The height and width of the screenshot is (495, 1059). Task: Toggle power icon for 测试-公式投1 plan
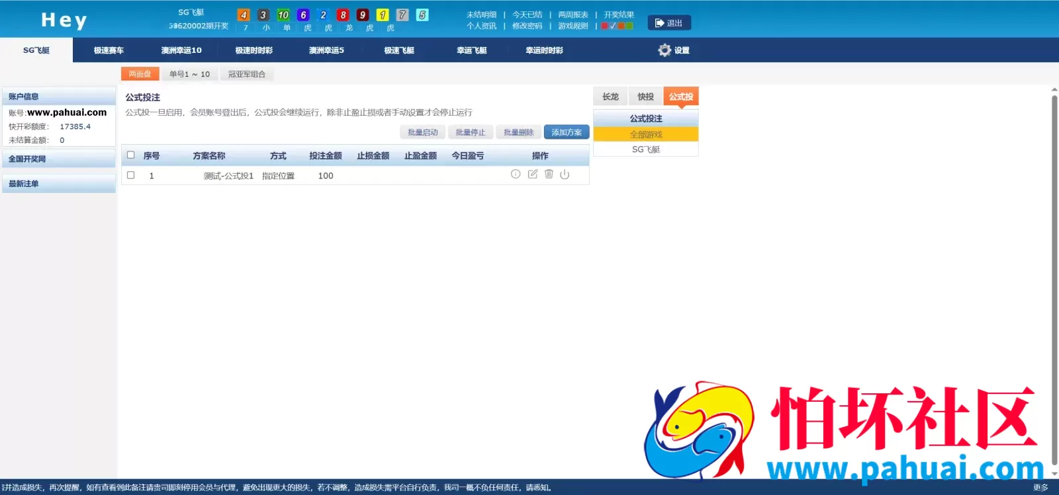click(x=565, y=174)
